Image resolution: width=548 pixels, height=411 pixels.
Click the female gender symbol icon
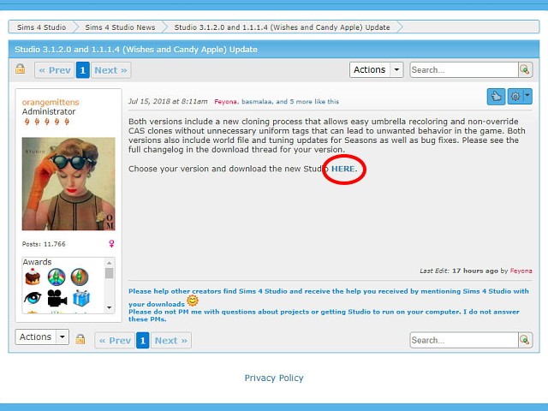111,243
